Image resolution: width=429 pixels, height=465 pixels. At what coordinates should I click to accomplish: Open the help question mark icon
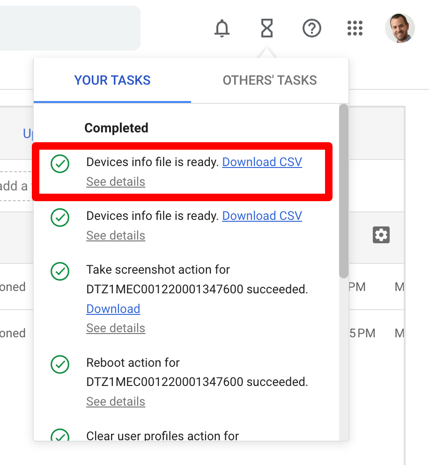tap(312, 29)
